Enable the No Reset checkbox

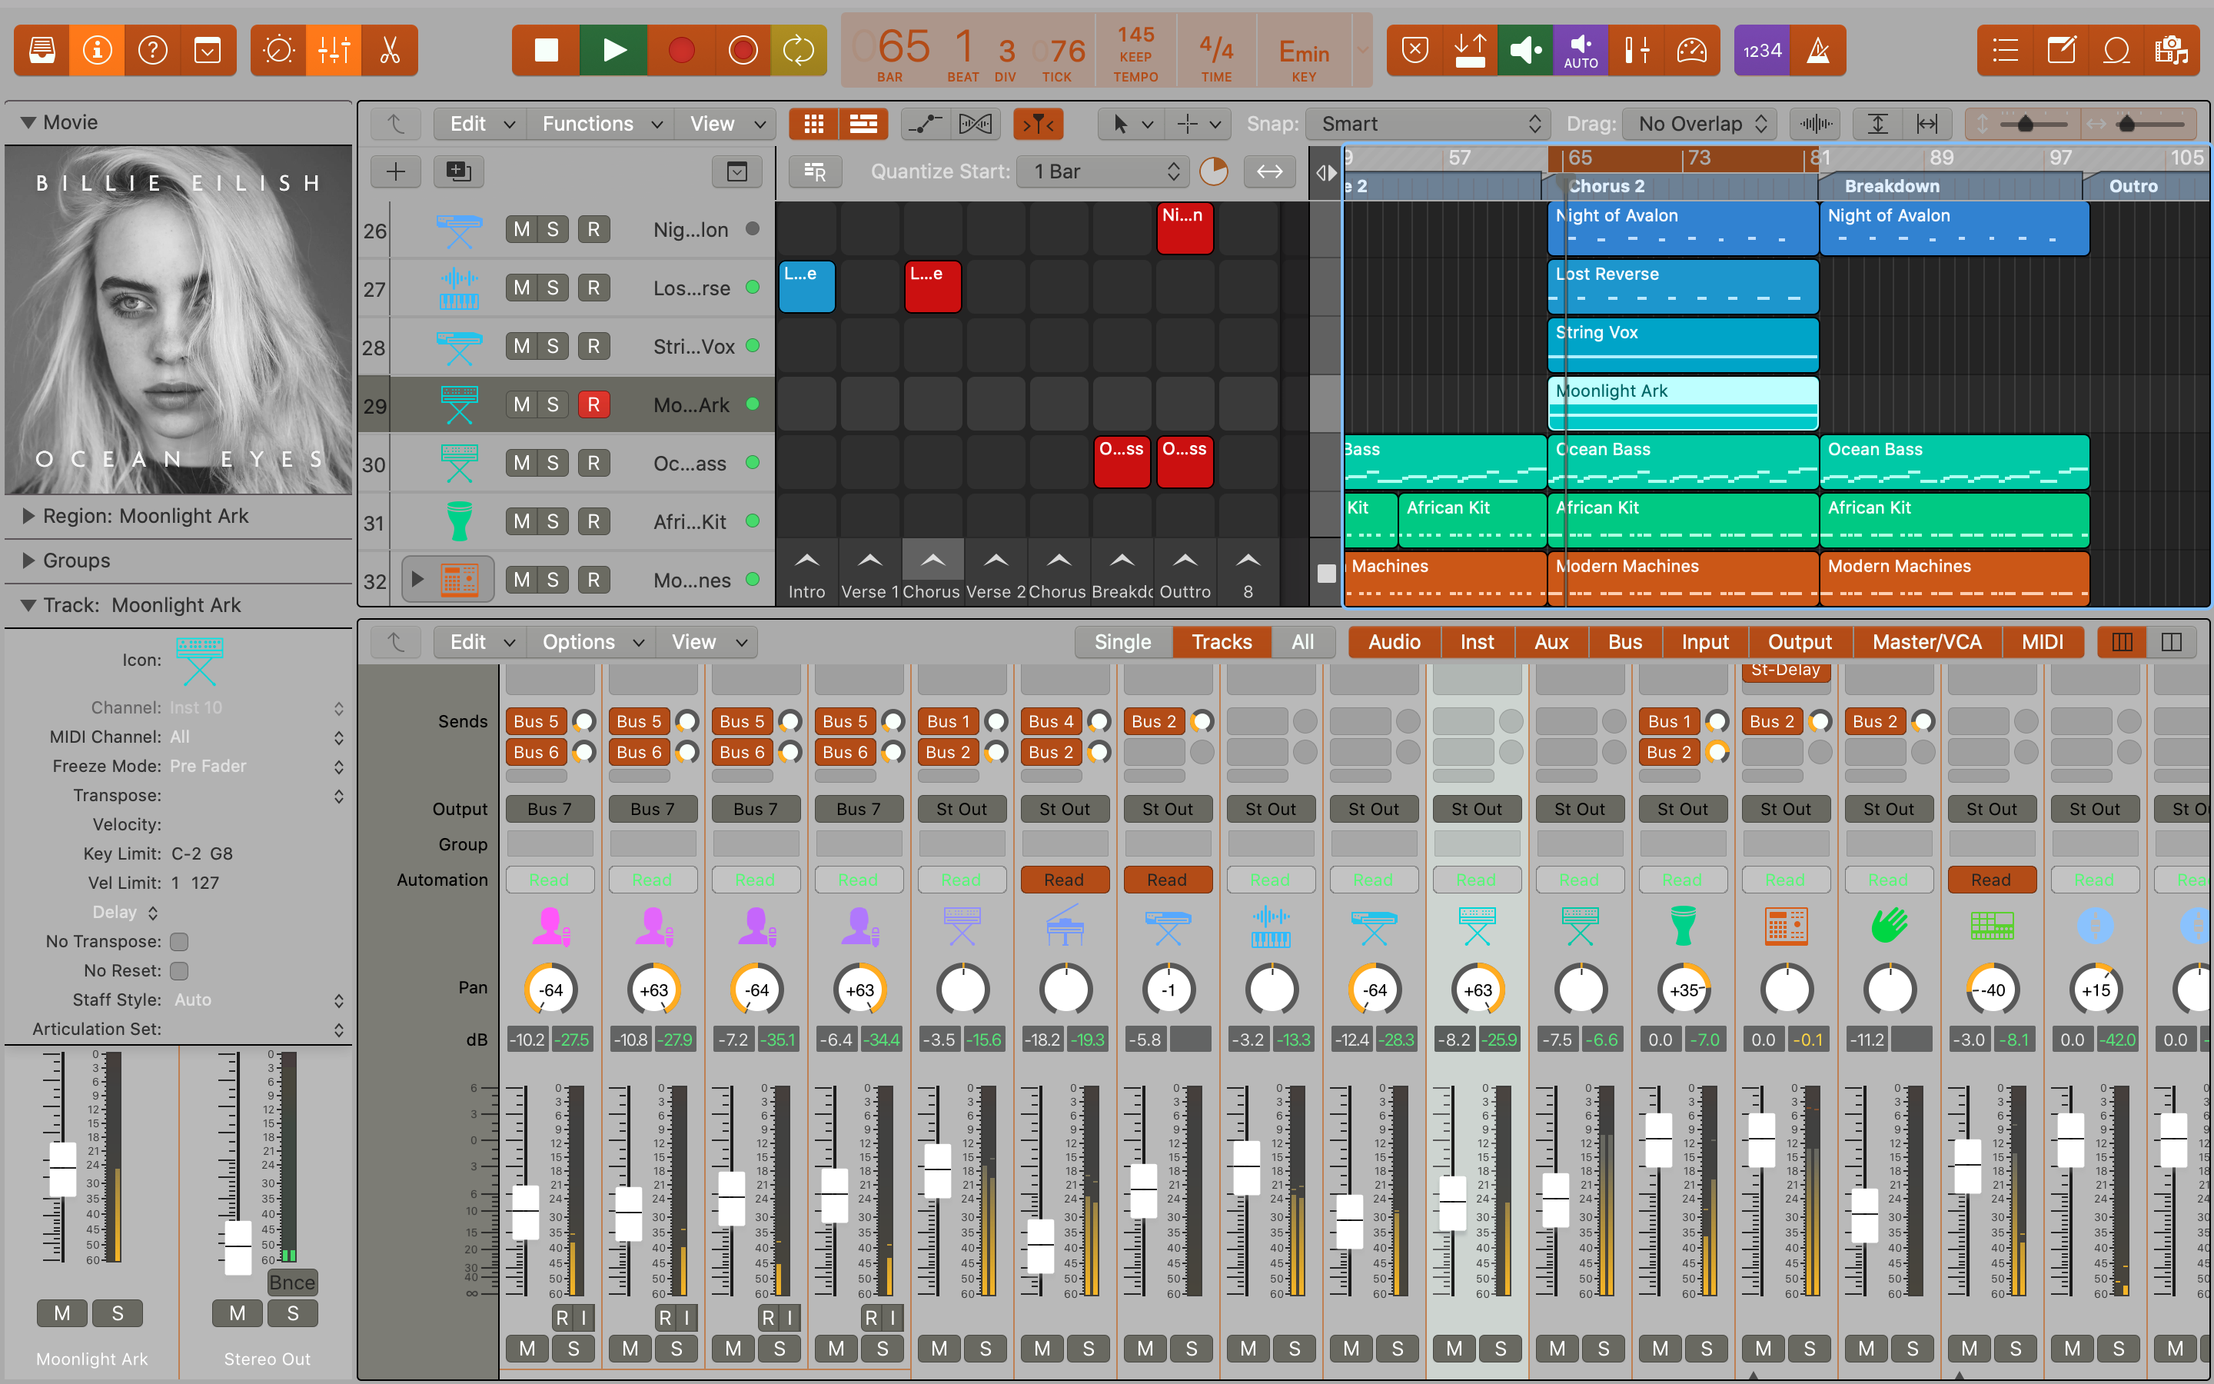179,971
